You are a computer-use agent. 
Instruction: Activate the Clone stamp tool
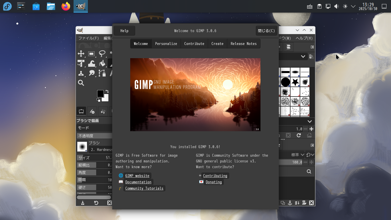[81, 73]
